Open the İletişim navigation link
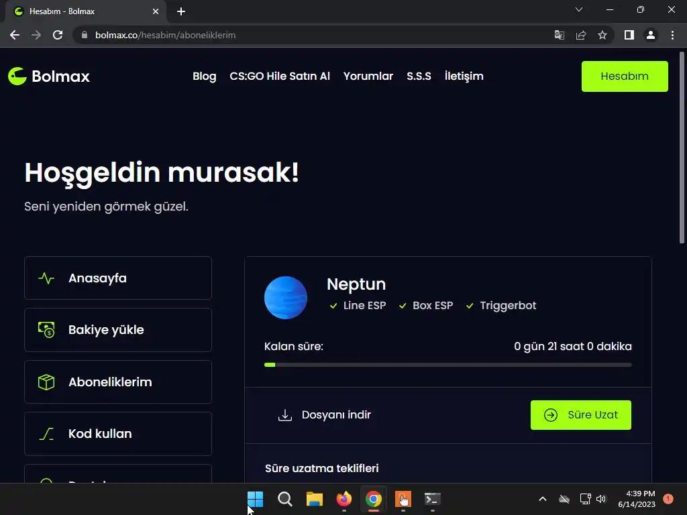The width and height of the screenshot is (687, 515). click(x=464, y=76)
